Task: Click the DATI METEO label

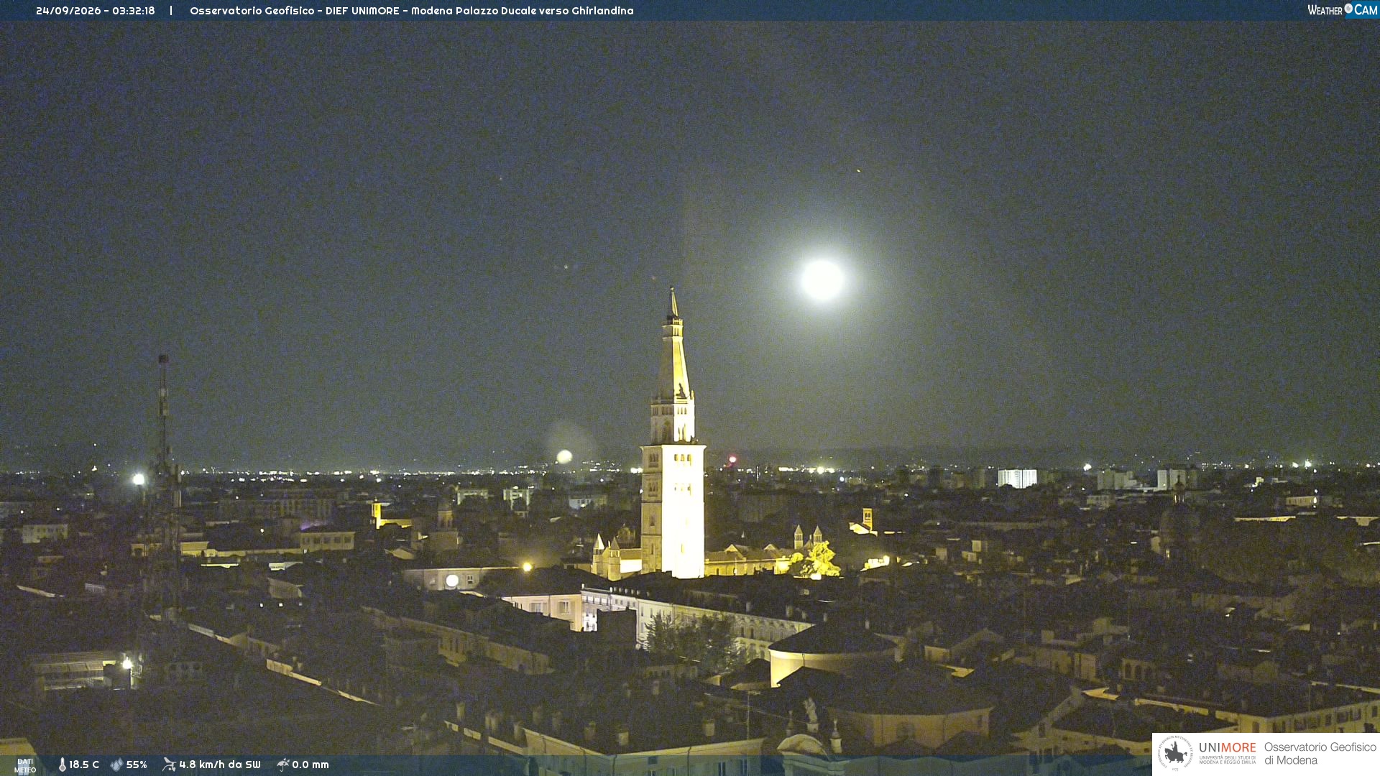Action: click(25, 765)
